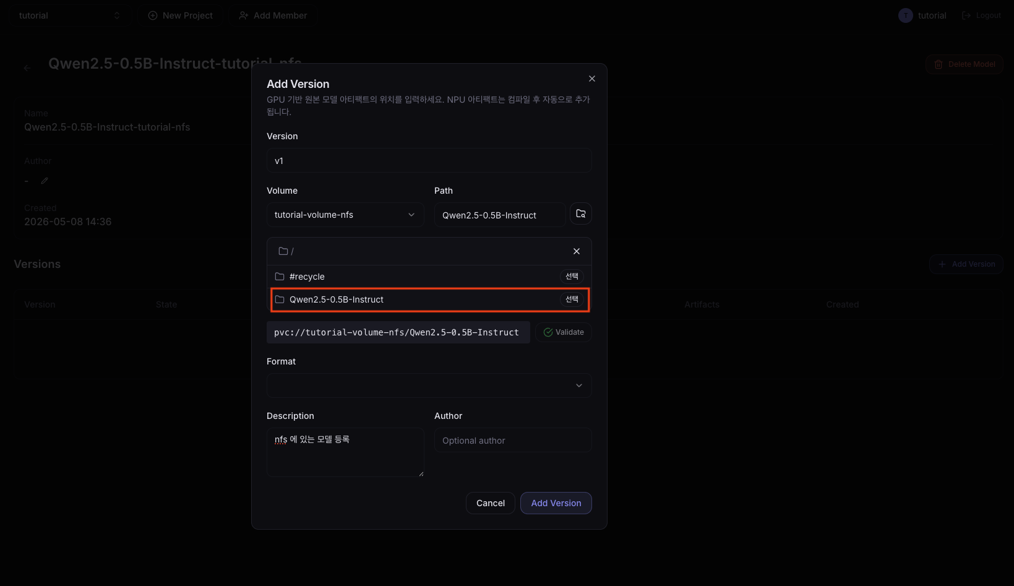
Task: Click the Cancel button
Action: coord(491,503)
